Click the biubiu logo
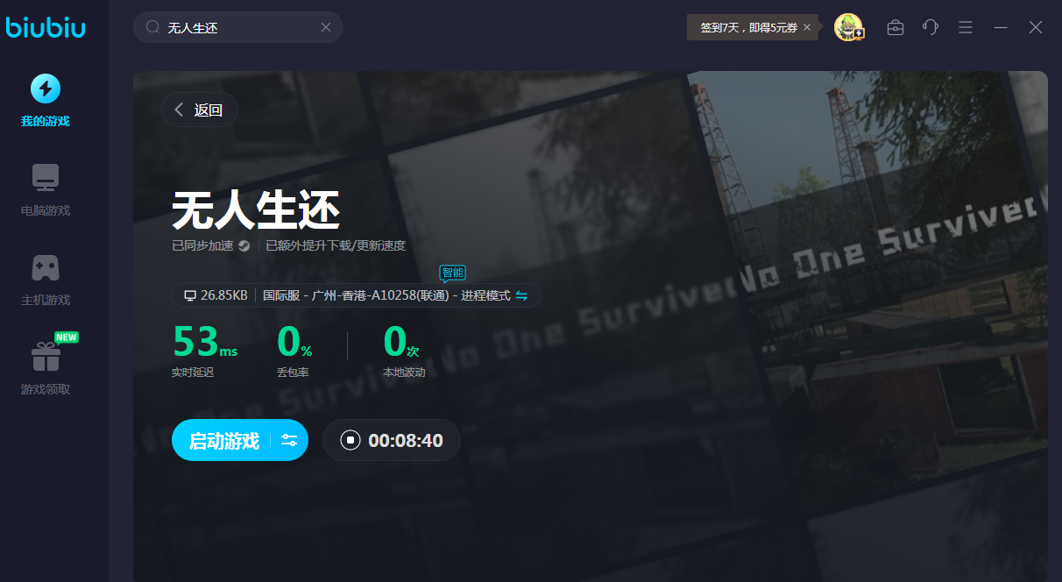Viewport: 1062px width, 582px height. (x=46, y=28)
